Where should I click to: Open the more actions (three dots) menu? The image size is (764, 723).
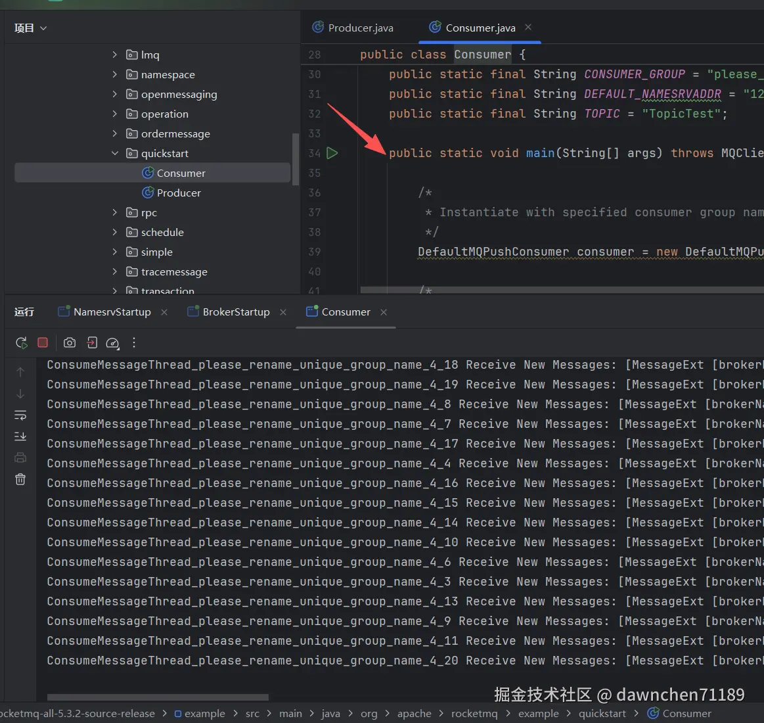134,342
